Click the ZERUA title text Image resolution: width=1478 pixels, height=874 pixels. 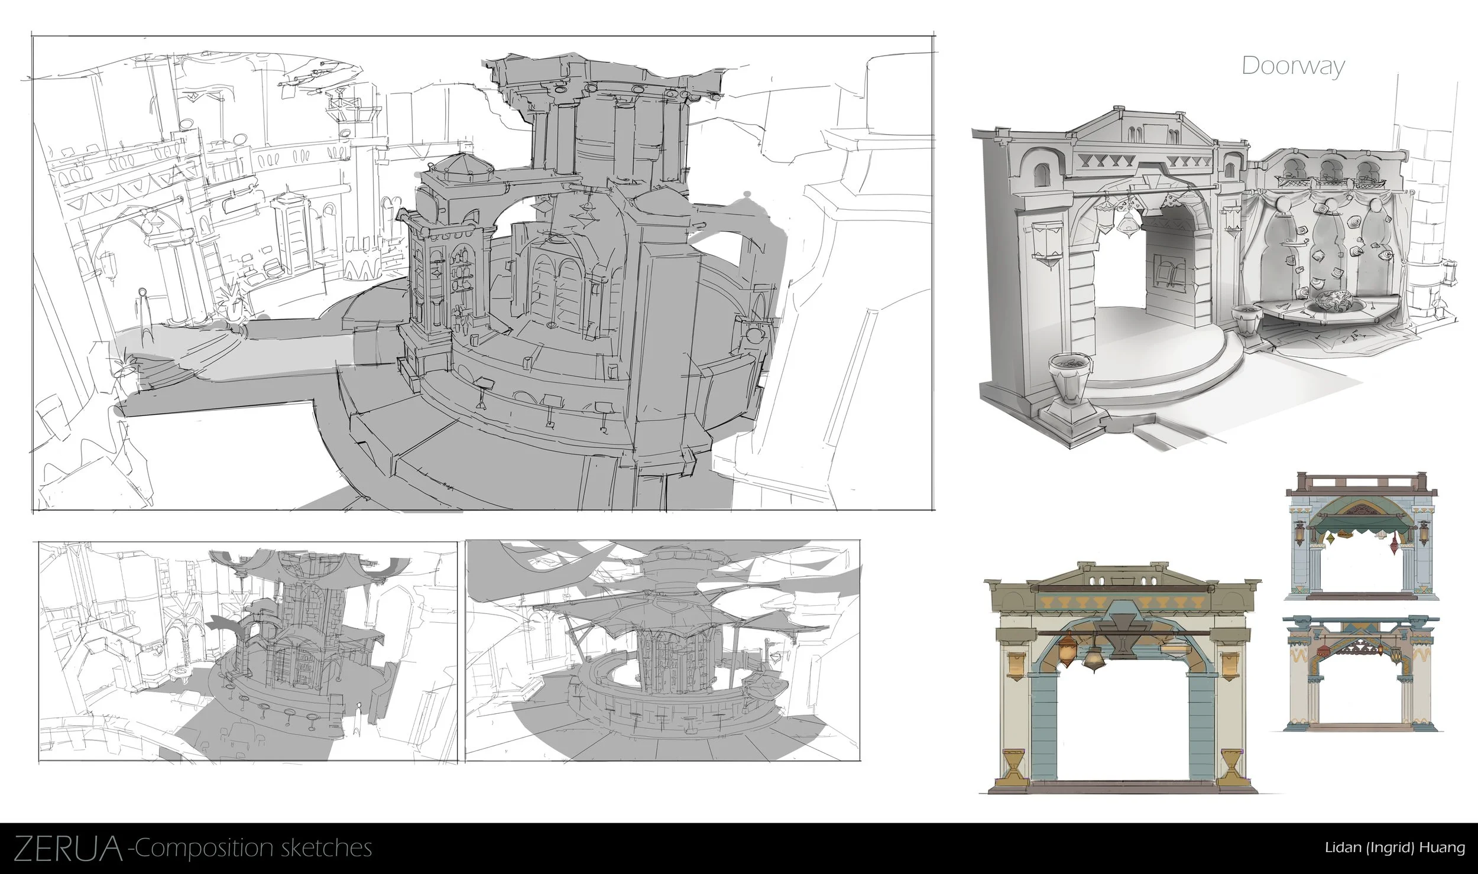pyautogui.click(x=67, y=848)
